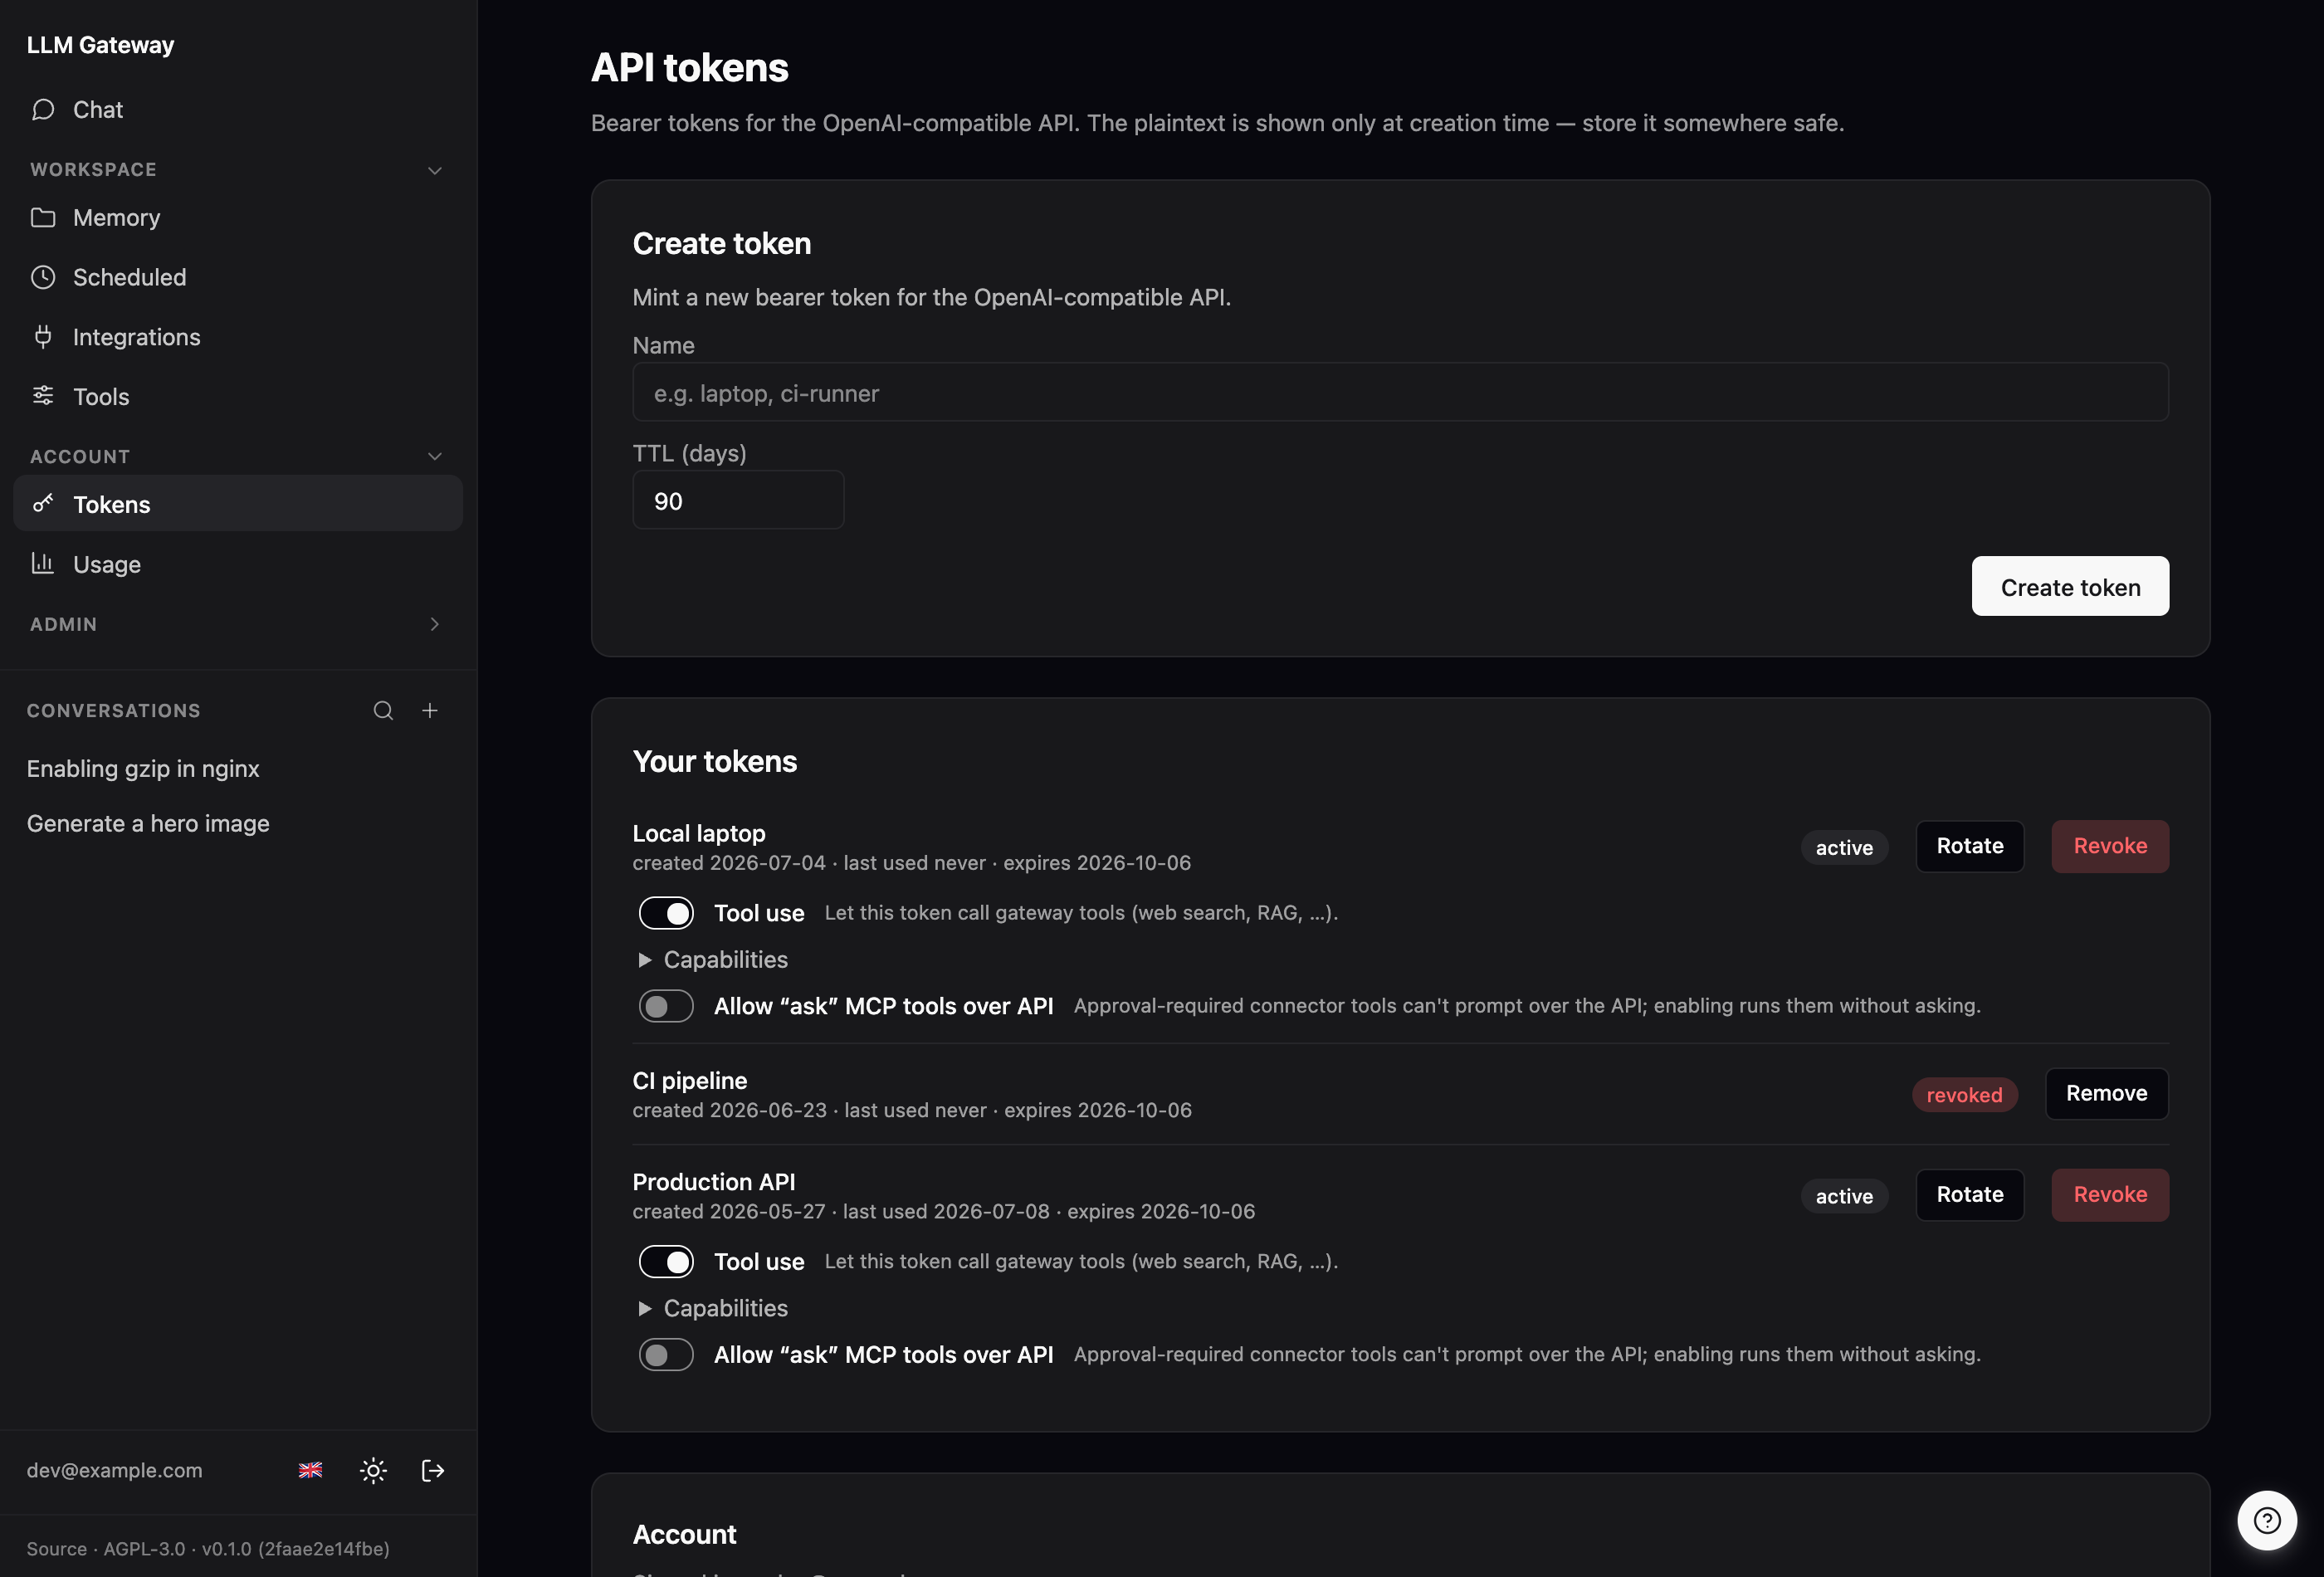Screen dimensions: 2324x1577
Task: Click the active badge for Local laptop
Action: point(1844,848)
